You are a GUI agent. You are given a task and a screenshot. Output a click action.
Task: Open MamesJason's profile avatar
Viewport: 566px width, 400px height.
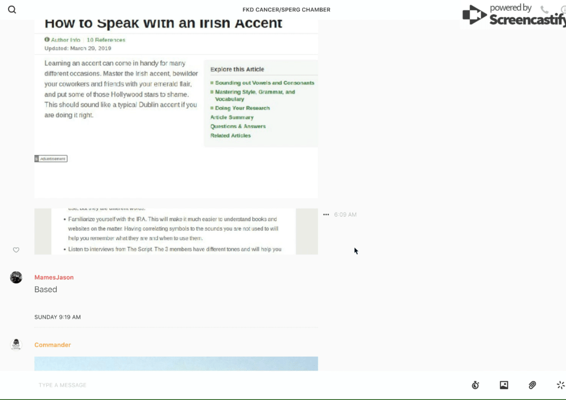click(16, 278)
